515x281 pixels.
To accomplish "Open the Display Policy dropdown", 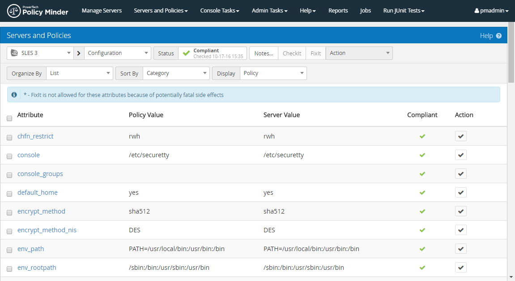I will point(273,73).
